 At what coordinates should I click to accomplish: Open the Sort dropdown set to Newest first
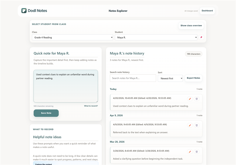[170, 78]
